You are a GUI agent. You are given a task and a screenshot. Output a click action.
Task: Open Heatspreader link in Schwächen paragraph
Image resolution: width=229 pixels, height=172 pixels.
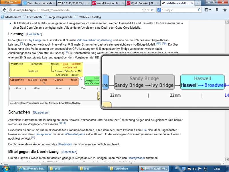click(x=43, y=134)
